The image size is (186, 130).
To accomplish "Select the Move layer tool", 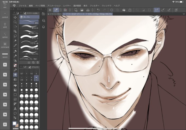I will tap(15, 18).
